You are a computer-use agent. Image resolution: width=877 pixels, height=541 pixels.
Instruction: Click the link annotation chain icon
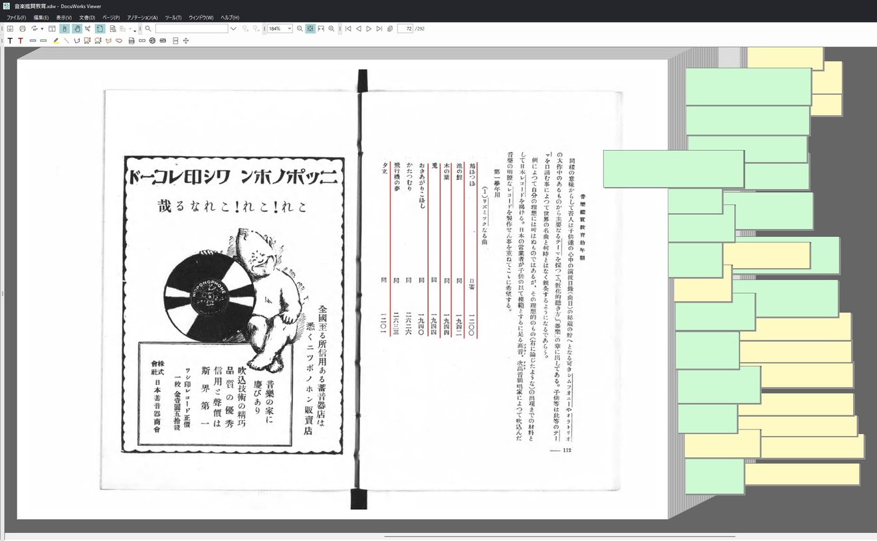tap(142, 40)
